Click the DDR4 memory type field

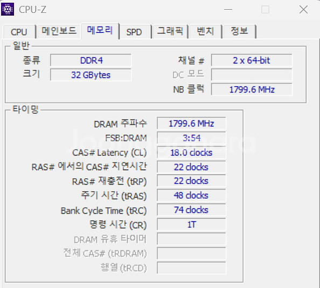pyautogui.click(x=91, y=60)
